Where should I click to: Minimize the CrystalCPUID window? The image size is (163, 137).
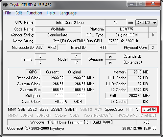click(131, 4)
